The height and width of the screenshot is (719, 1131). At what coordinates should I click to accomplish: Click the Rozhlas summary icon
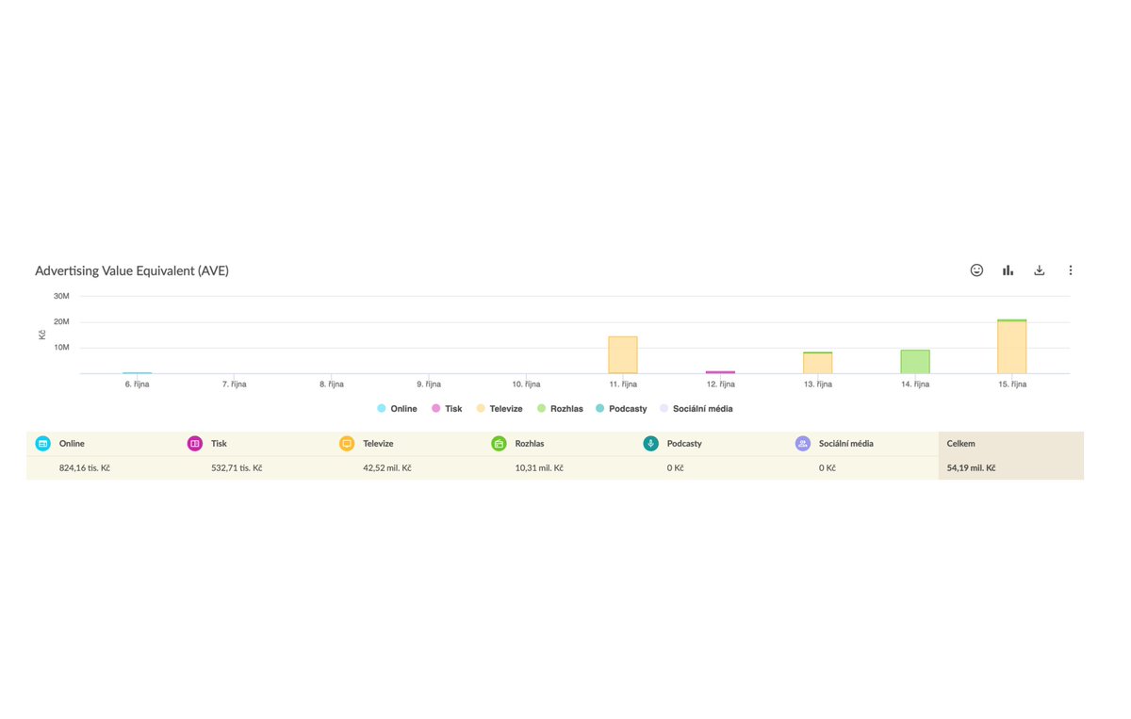coord(499,443)
